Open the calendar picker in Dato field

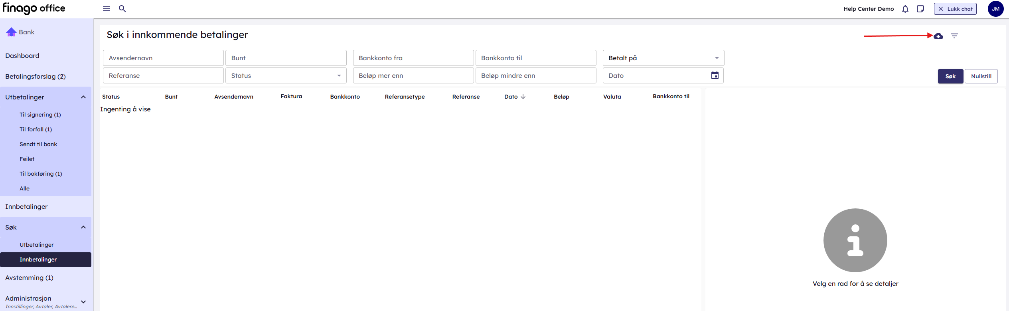point(715,75)
